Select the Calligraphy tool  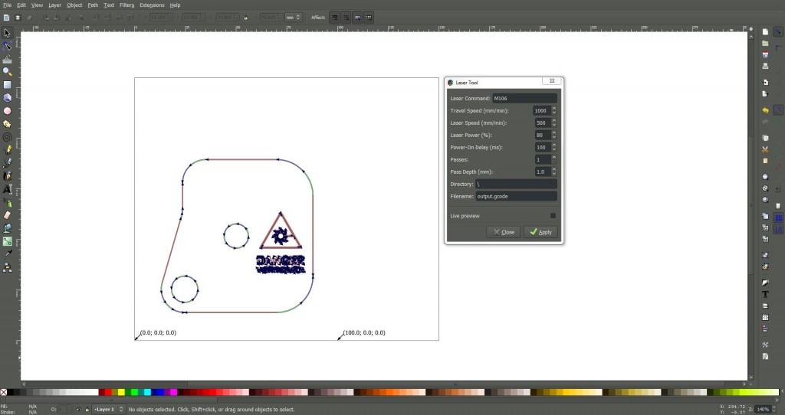tap(7, 176)
